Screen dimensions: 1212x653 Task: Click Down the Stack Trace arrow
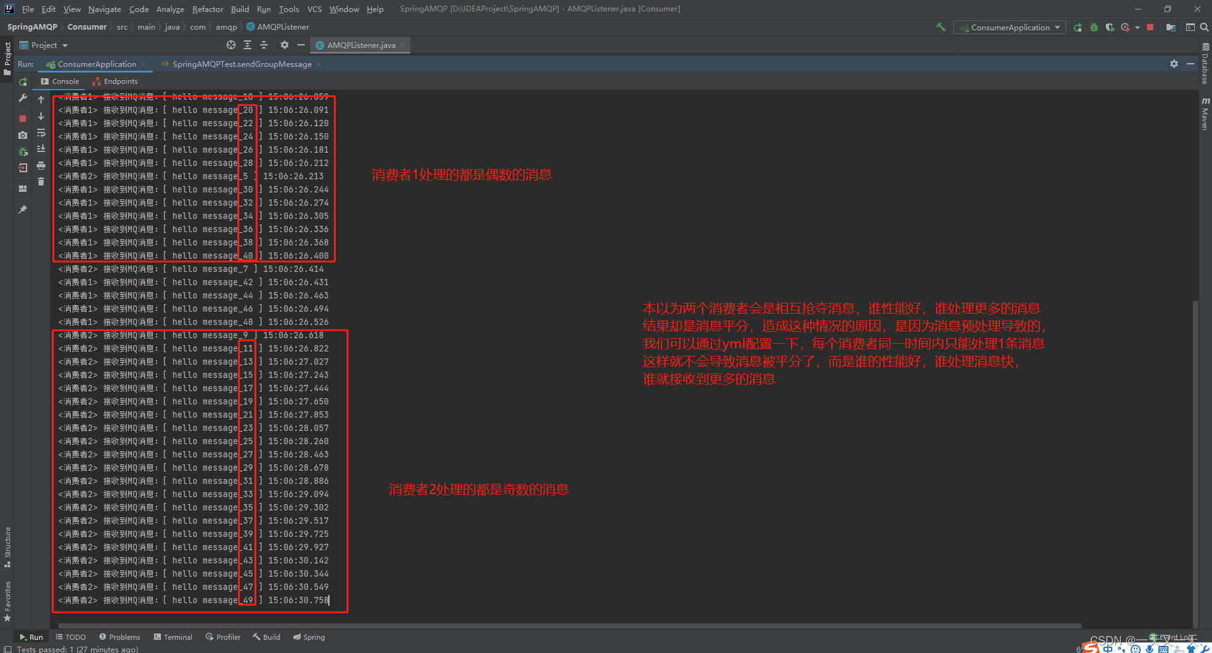pos(41,116)
